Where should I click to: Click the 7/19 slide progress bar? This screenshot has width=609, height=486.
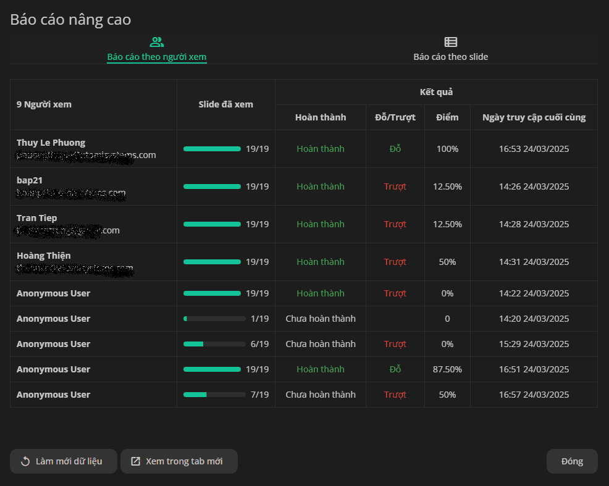(x=214, y=395)
